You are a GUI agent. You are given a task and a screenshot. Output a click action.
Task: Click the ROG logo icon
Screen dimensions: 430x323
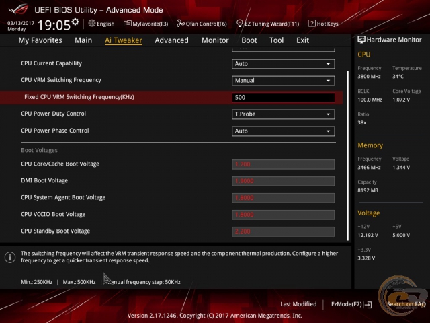pos(18,9)
